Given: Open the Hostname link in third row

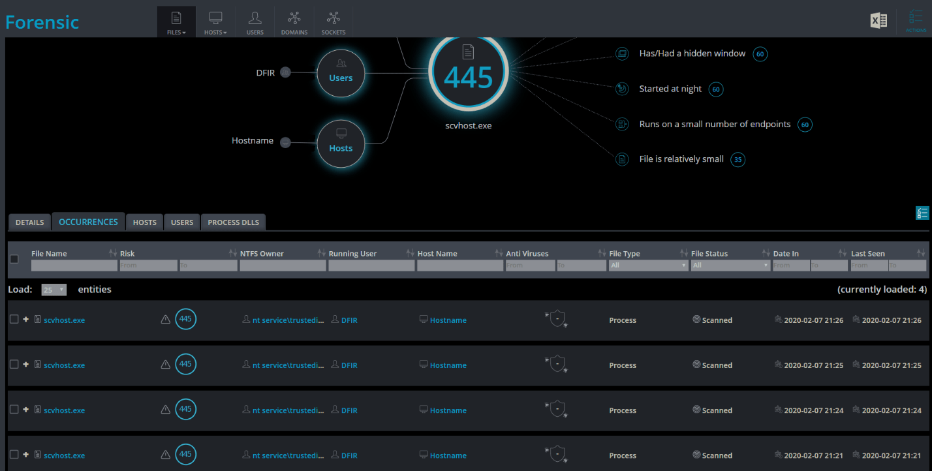Looking at the screenshot, I should pyautogui.click(x=448, y=410).
